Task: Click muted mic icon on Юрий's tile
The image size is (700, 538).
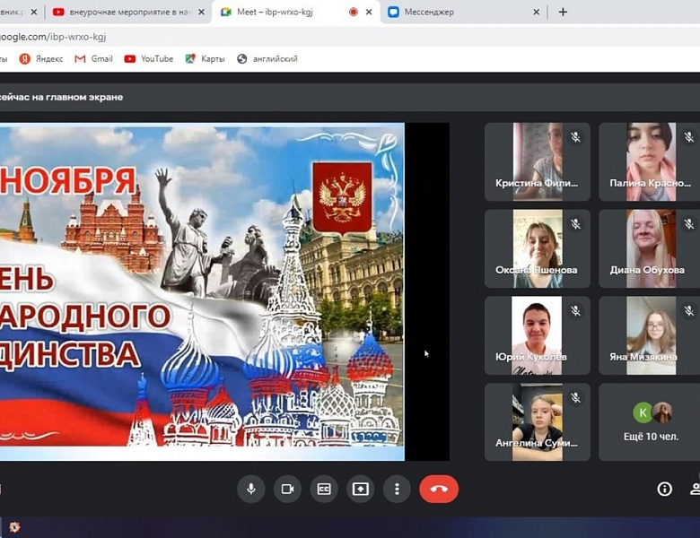Action: (x=575, y=310)
